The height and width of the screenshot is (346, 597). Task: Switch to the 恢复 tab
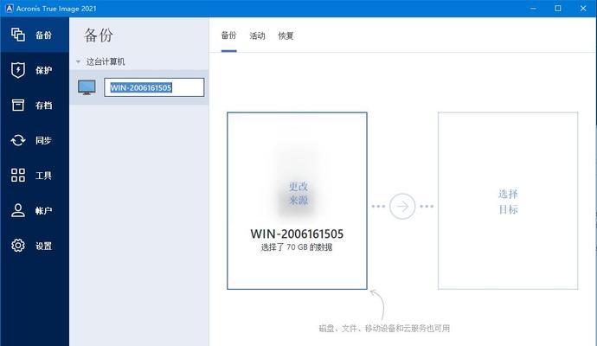[x=286, y=35]
